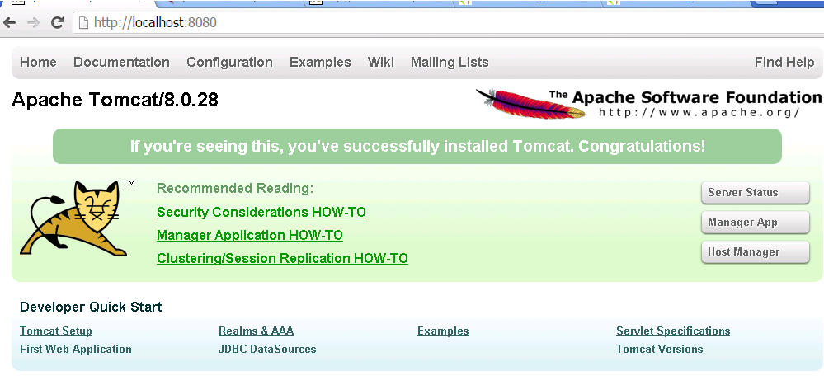Open the Configuration nav item
824x380 pixels.
coord(229,62)
